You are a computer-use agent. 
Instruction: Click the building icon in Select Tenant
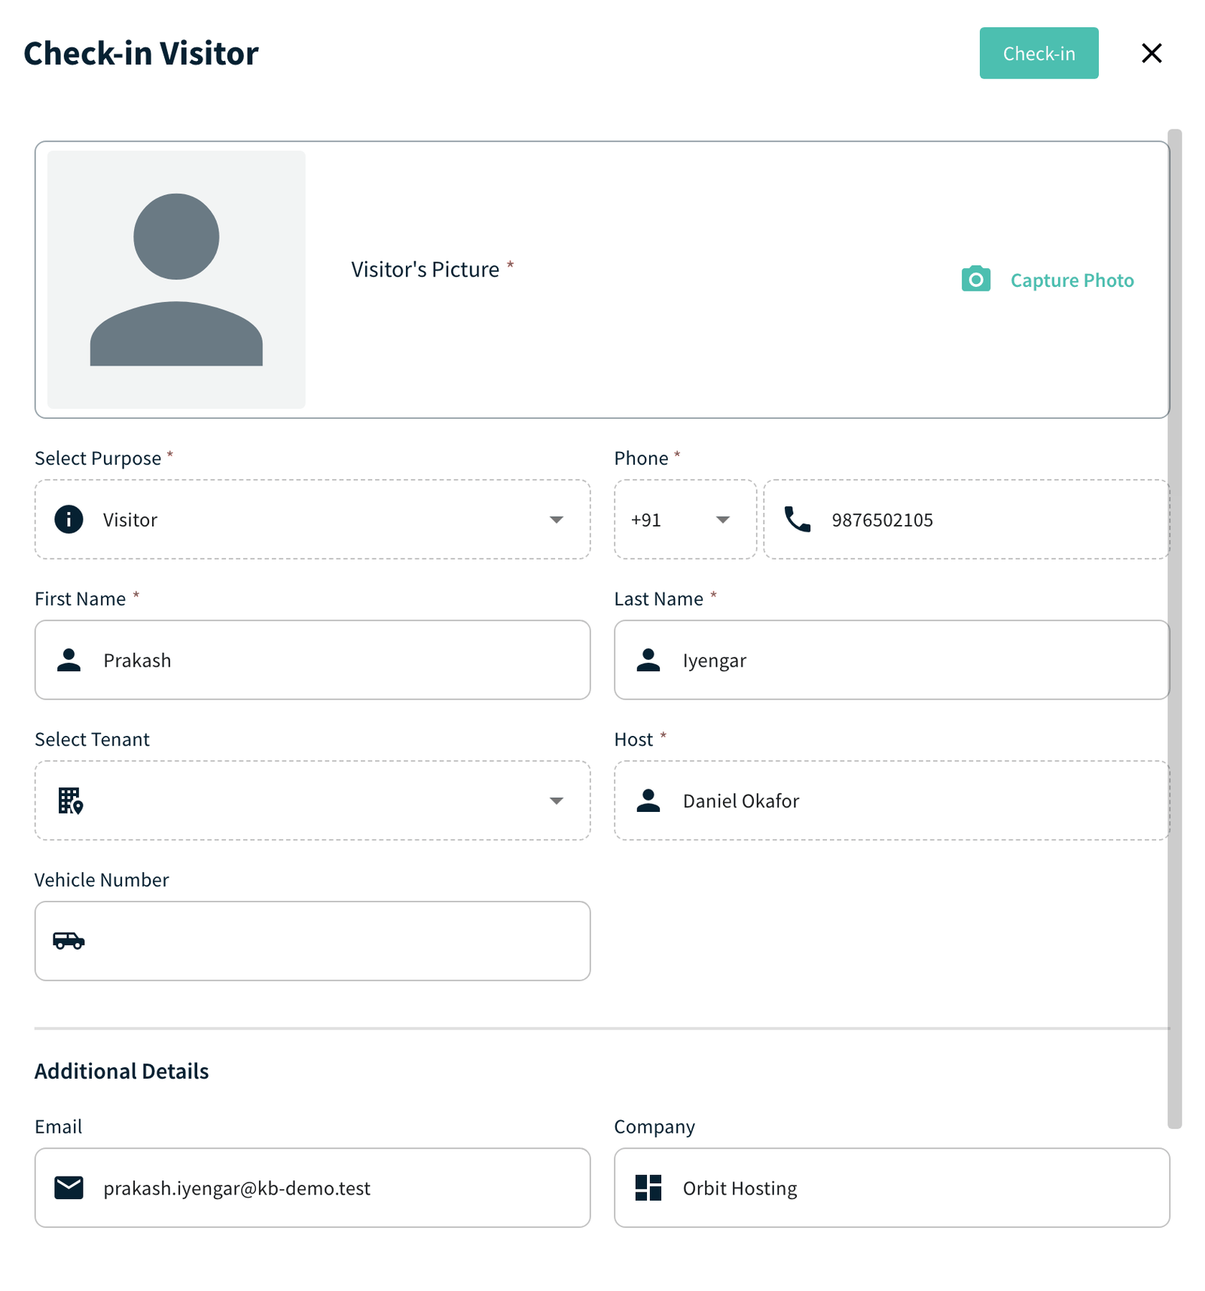pyautogui.click(x=70, y=801)
